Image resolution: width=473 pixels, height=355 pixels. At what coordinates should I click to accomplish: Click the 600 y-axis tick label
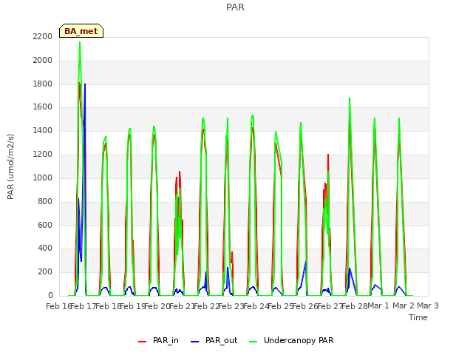pos(45,225)
